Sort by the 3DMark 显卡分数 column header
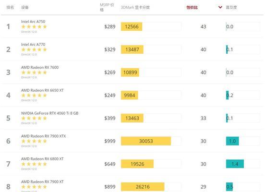 [135, 7]
